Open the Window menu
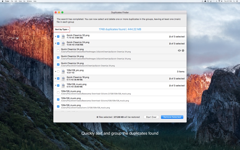This screenshot has height=150, width=240. click(x=29, y=1)
